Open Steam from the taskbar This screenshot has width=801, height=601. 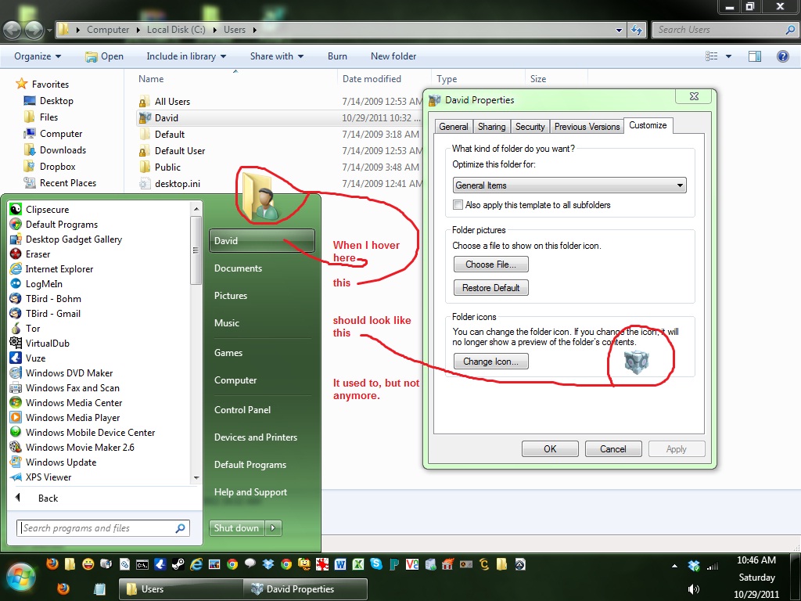click(179, 563)
